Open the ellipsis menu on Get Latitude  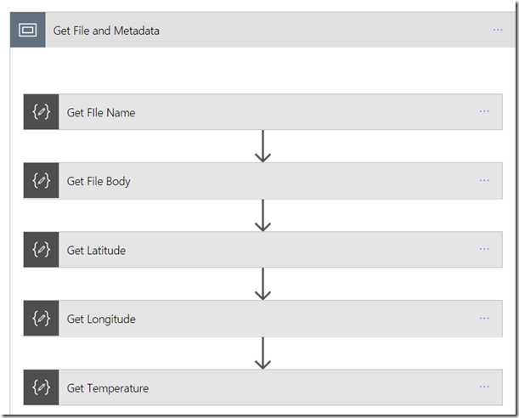pos(484,249)
